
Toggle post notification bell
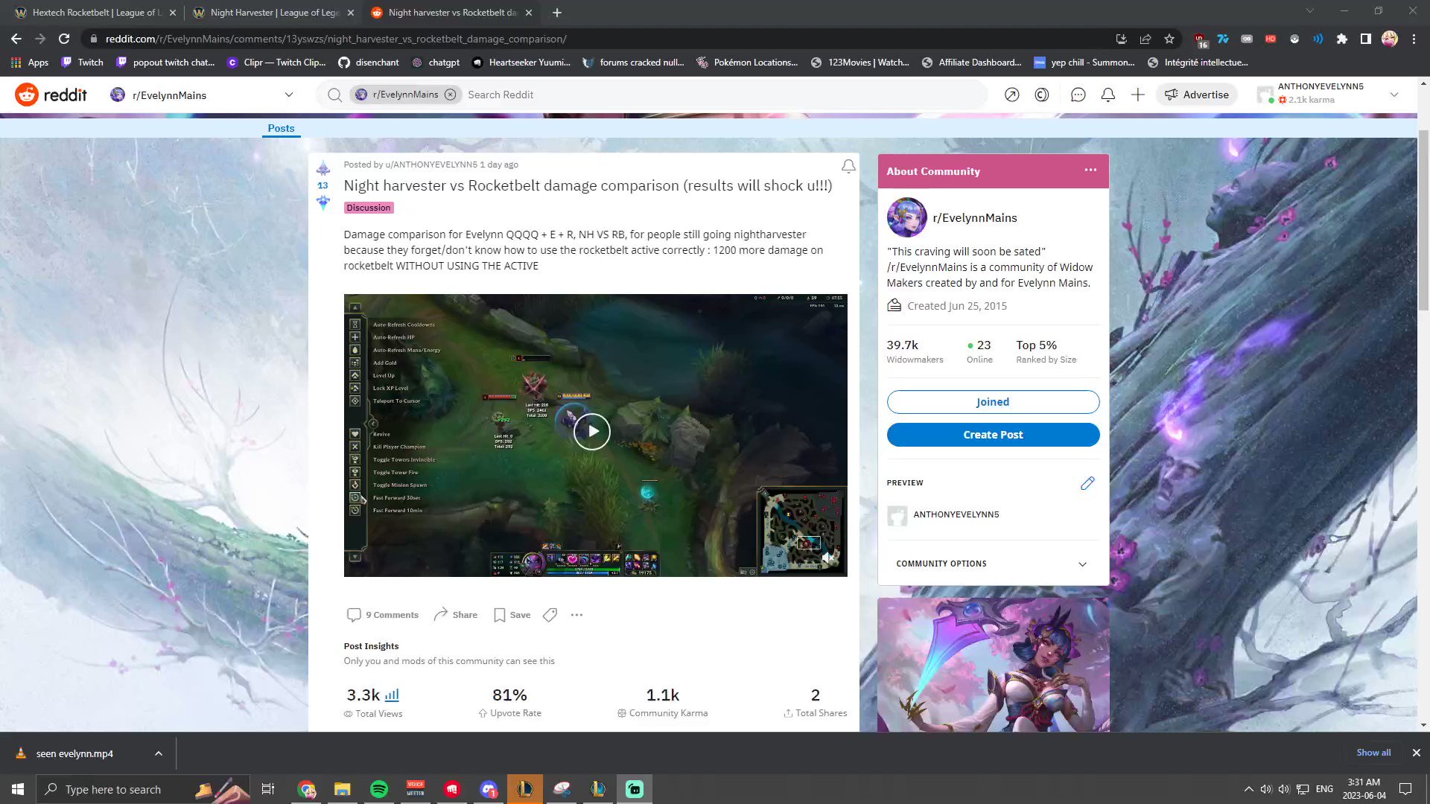[848, 166]
